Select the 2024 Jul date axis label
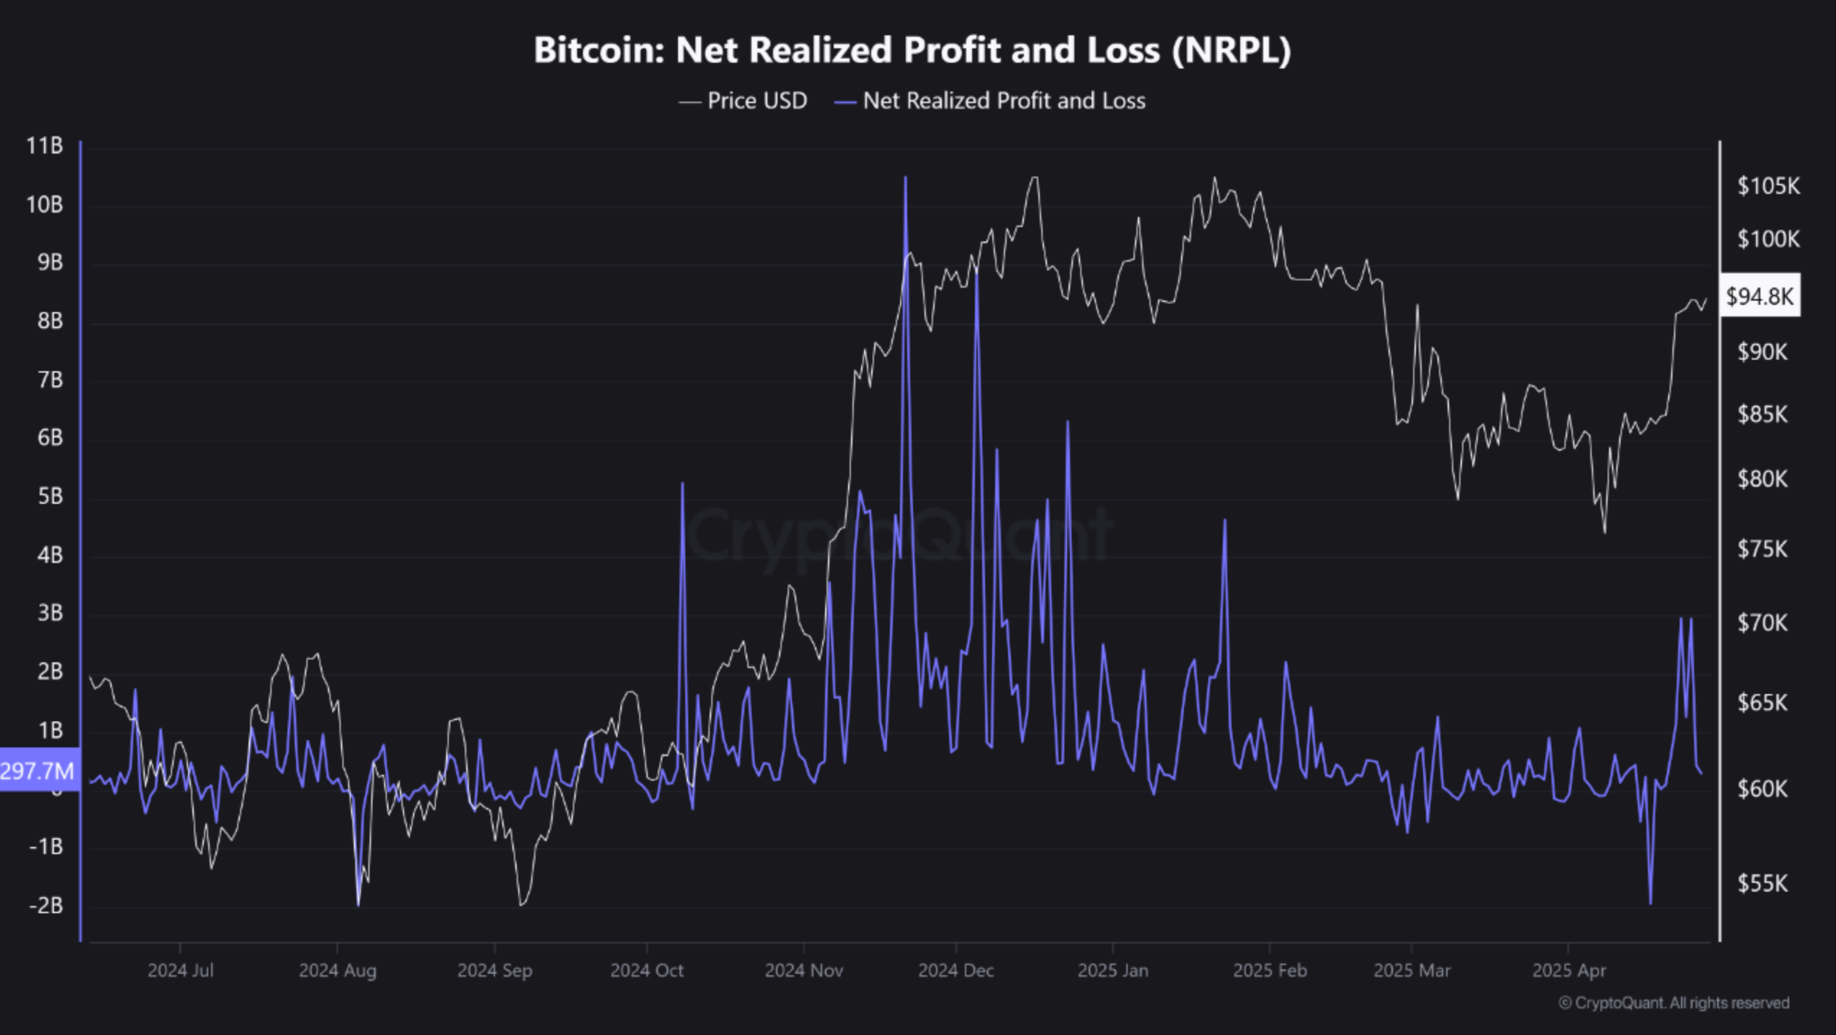 [180, 970]
